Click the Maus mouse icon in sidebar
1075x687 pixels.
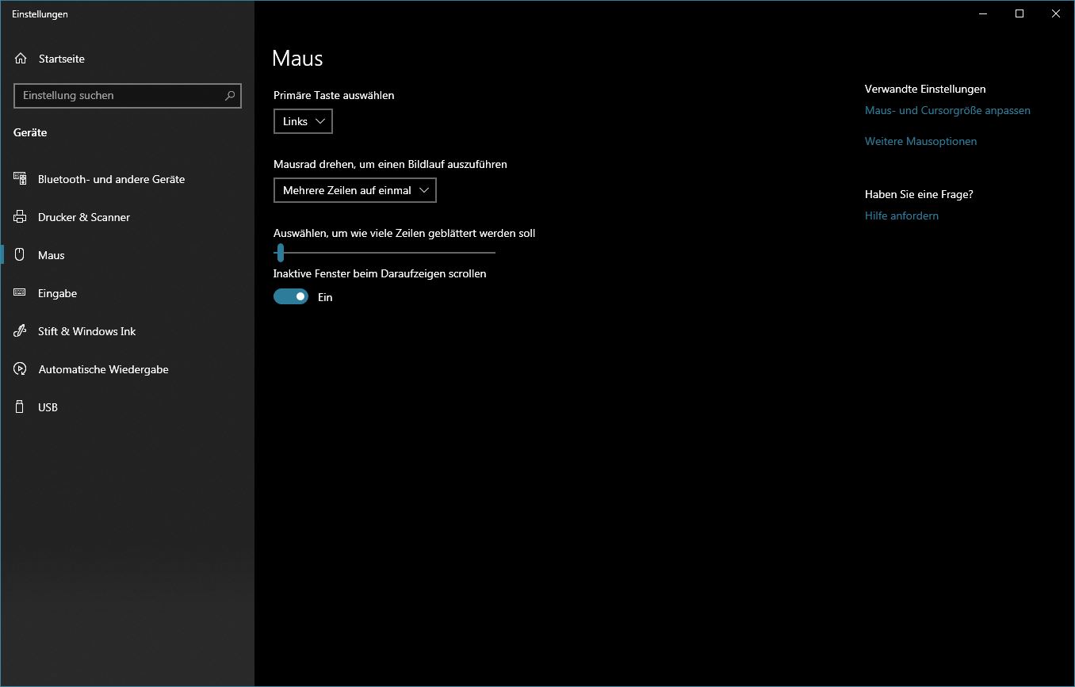point(21,255)
